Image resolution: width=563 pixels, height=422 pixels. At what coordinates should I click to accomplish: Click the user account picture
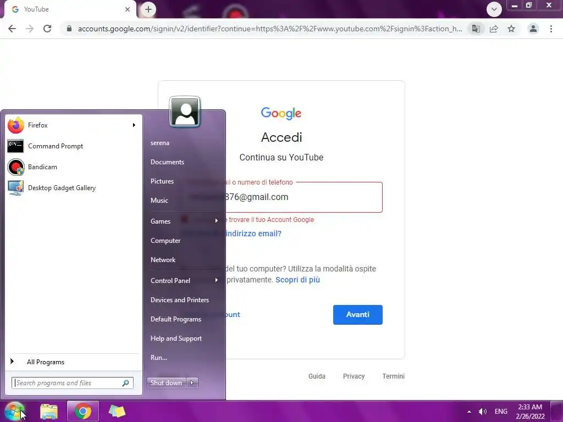[185, 112]
